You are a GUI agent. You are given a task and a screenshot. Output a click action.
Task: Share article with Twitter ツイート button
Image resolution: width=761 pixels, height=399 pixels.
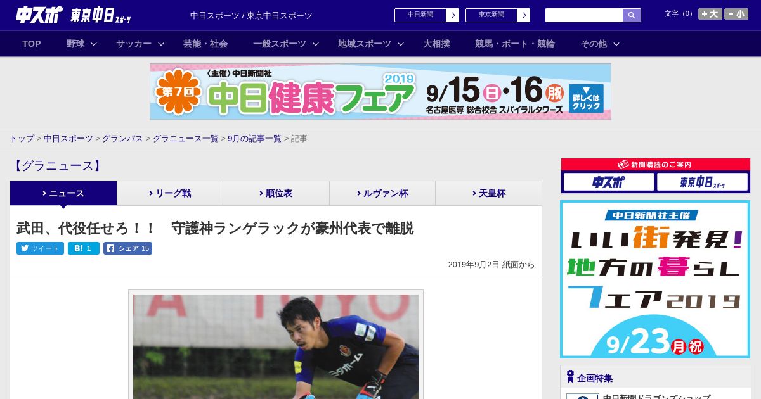pyautogui.click(x=40, y=248)
